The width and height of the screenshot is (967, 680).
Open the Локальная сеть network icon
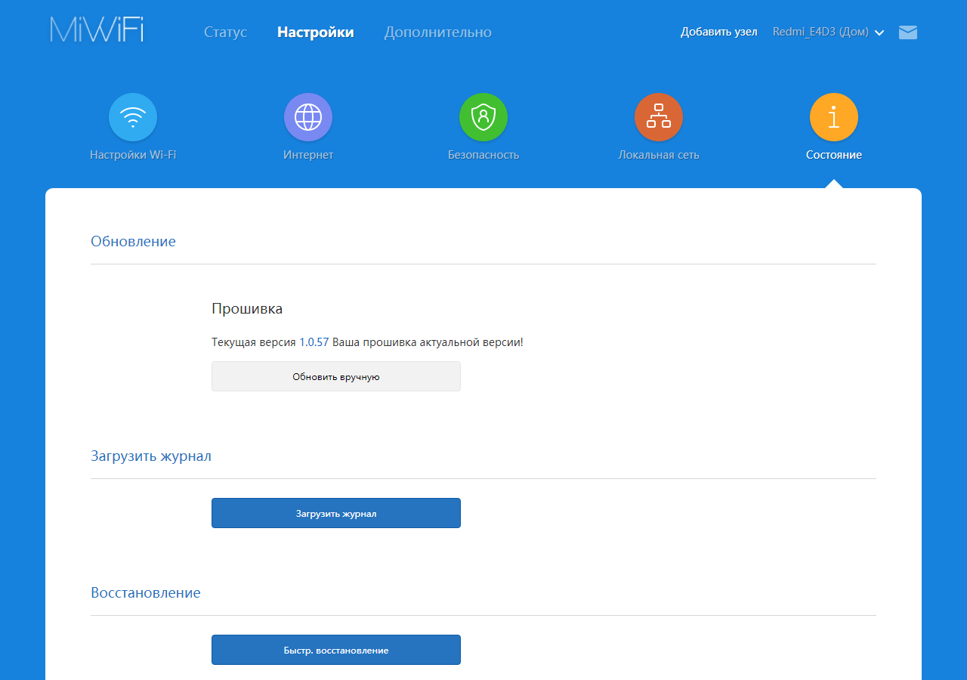(x=659, y=117)
